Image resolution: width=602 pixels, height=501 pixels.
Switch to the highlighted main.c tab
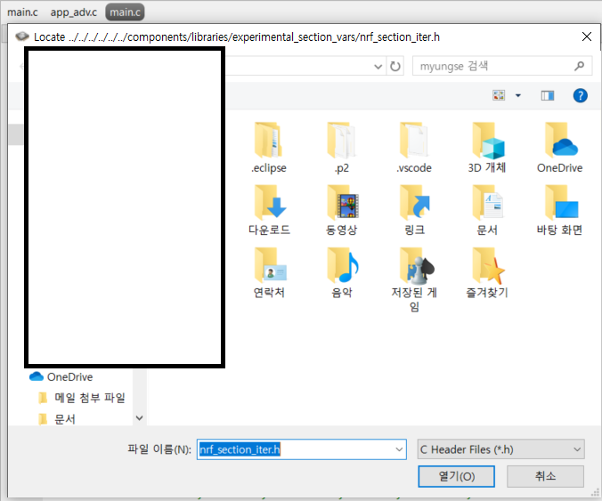126,12
